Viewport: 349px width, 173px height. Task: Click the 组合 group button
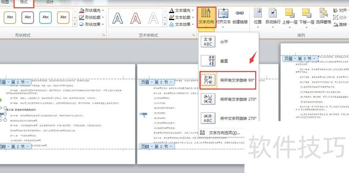[x=341, y=17]
